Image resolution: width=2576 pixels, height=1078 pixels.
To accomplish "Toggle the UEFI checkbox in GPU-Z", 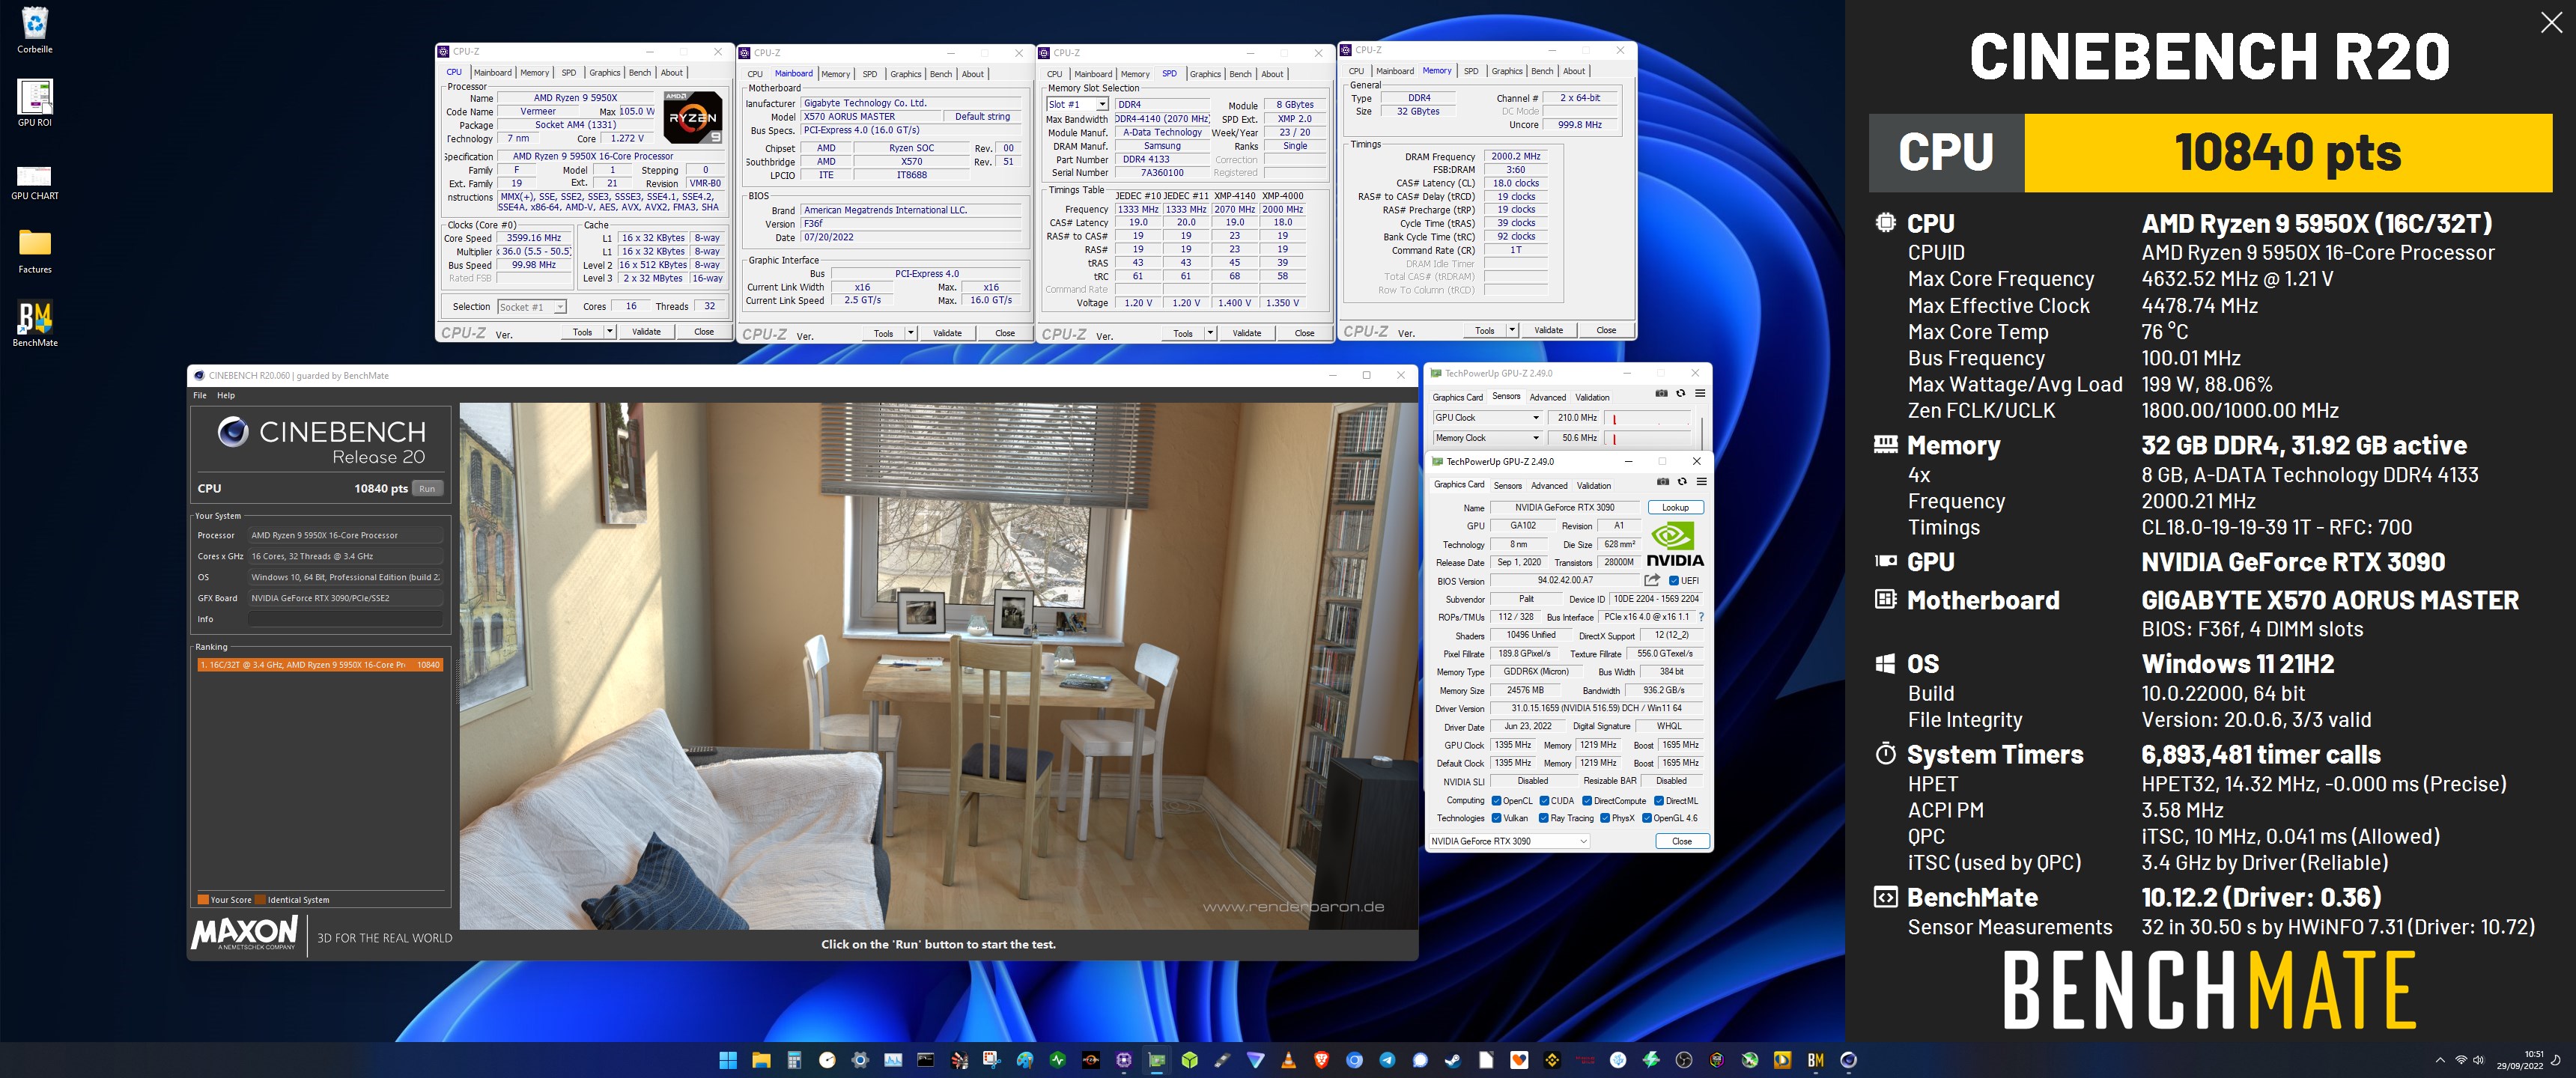I will (1674, 581).
